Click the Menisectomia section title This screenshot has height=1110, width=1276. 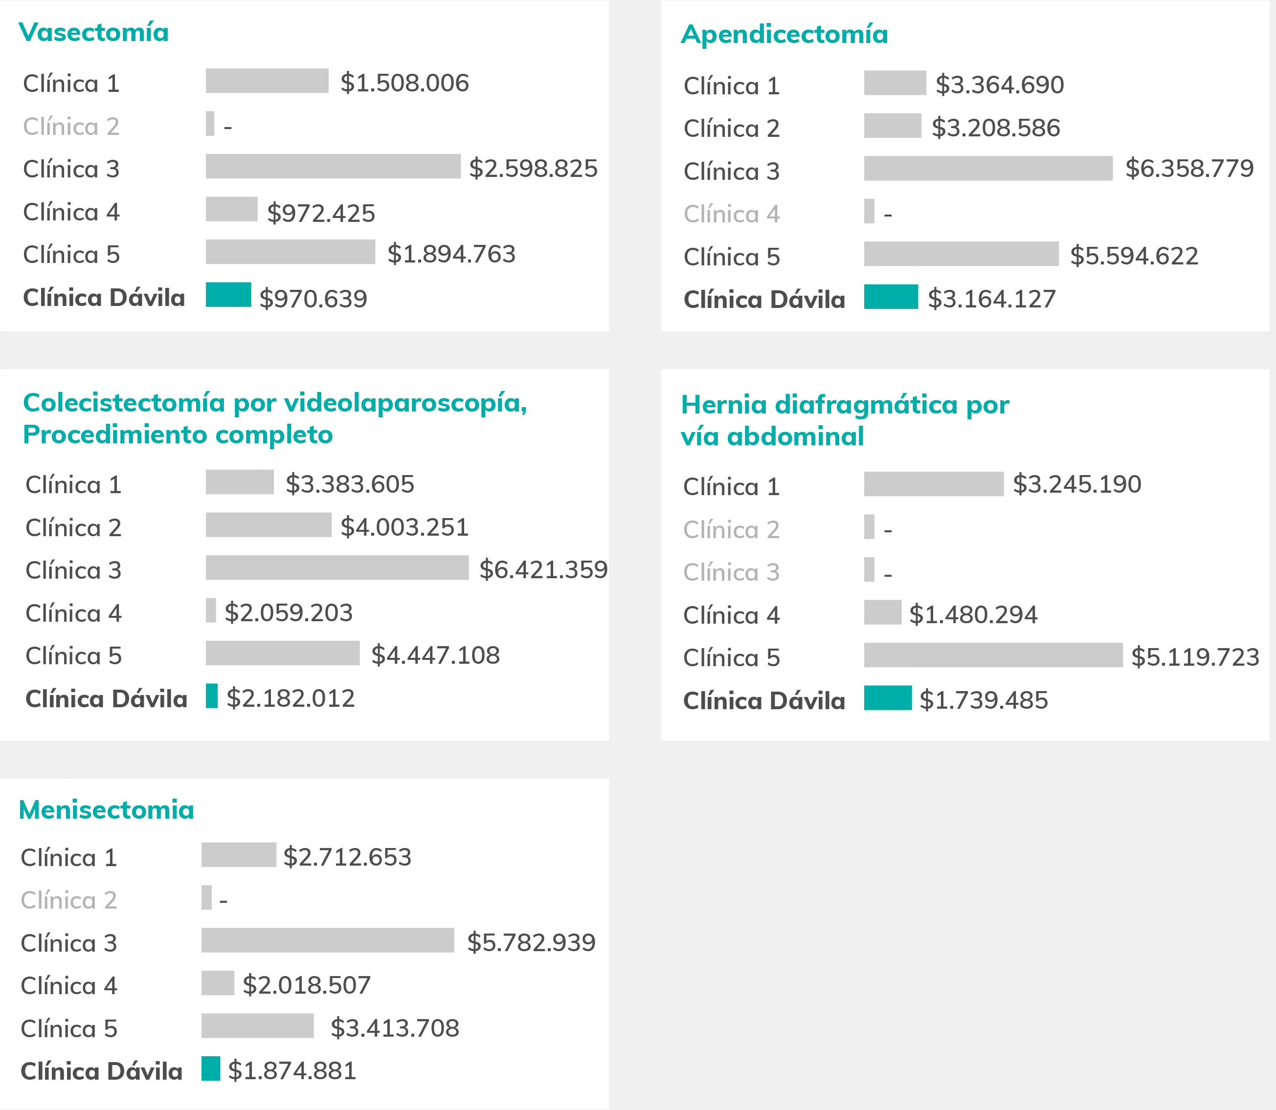click(x=107, y=809)
